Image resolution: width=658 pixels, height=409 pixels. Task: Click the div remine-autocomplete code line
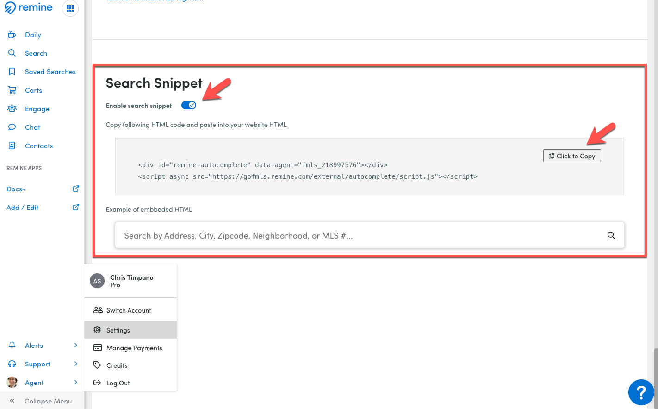[x=263, y=165]
